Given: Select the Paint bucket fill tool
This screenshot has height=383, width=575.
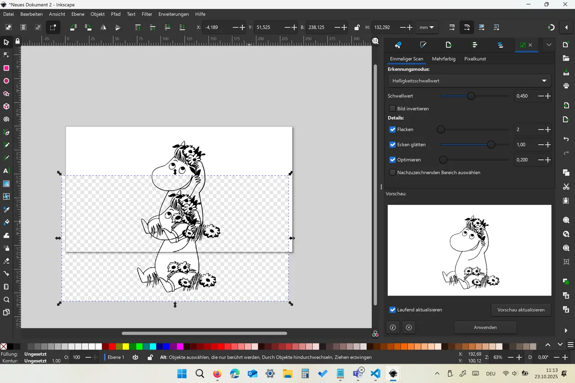Looking at the screenshot, I should (x=6, y=222).
